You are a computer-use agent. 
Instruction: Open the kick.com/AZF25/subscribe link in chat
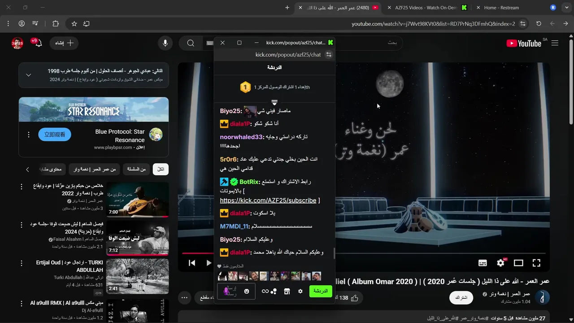pyautogui.click(x=268, y=200)
